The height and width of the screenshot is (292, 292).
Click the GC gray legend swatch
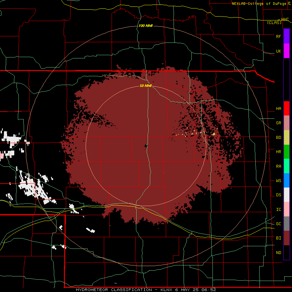click(x=286, y=224)
